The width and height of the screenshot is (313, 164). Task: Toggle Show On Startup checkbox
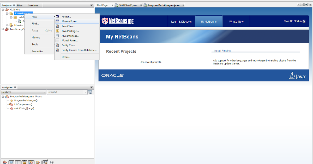pyautogui.click(x=304, y=21)
